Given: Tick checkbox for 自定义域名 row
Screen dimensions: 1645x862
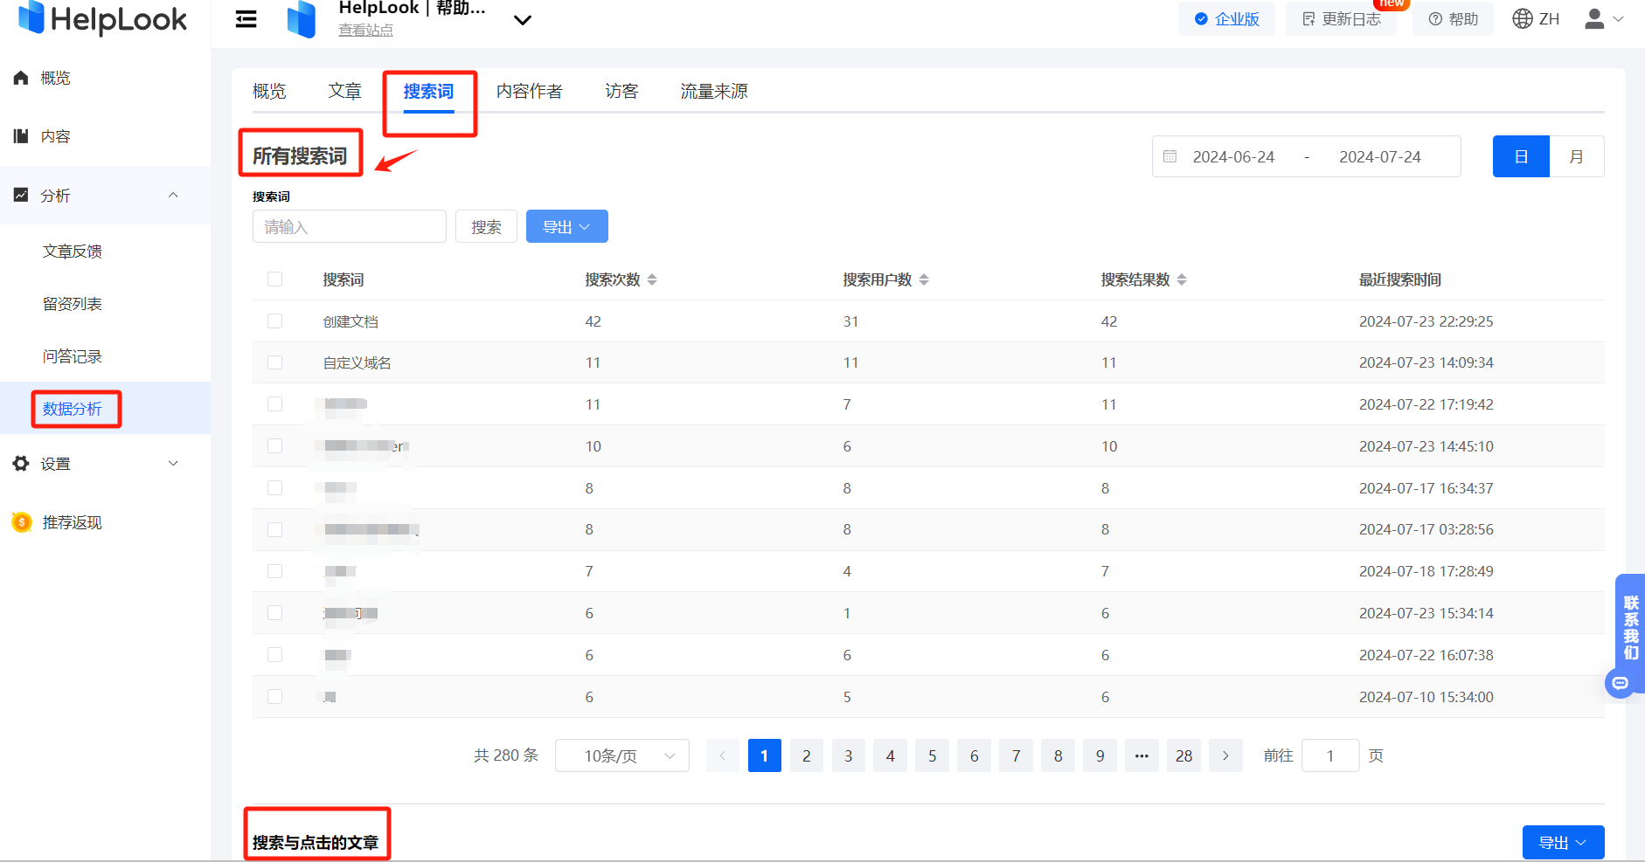Looking at the screenshot, I should pos(275,362).
